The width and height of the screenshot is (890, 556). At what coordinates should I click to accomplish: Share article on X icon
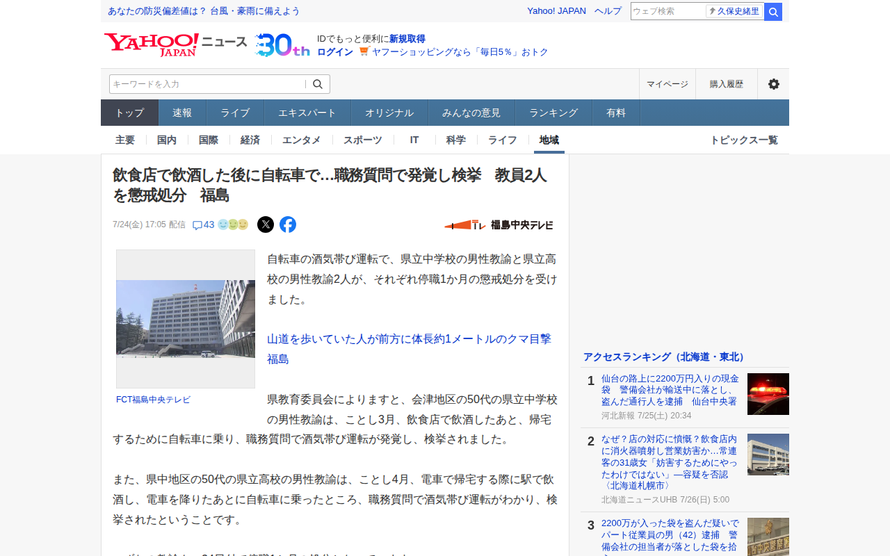[x=266, y=224]
